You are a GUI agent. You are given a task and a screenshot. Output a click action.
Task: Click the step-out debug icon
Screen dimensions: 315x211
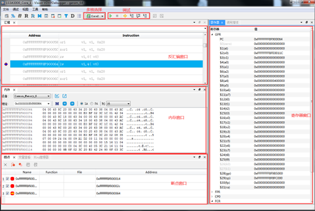pos(145,16)
